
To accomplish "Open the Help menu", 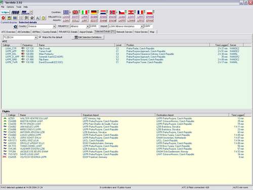I will (x=25, y=7).
